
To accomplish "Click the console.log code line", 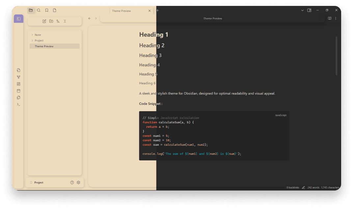I will tap(192, 154).
